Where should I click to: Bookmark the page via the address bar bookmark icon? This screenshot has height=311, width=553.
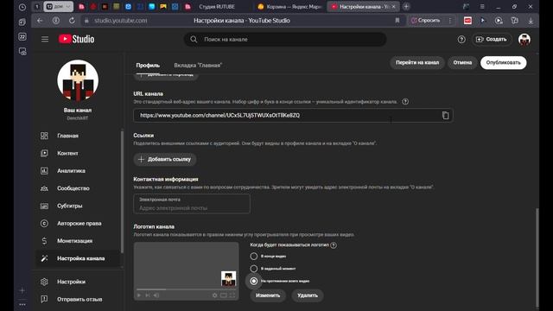pos(397,21)
